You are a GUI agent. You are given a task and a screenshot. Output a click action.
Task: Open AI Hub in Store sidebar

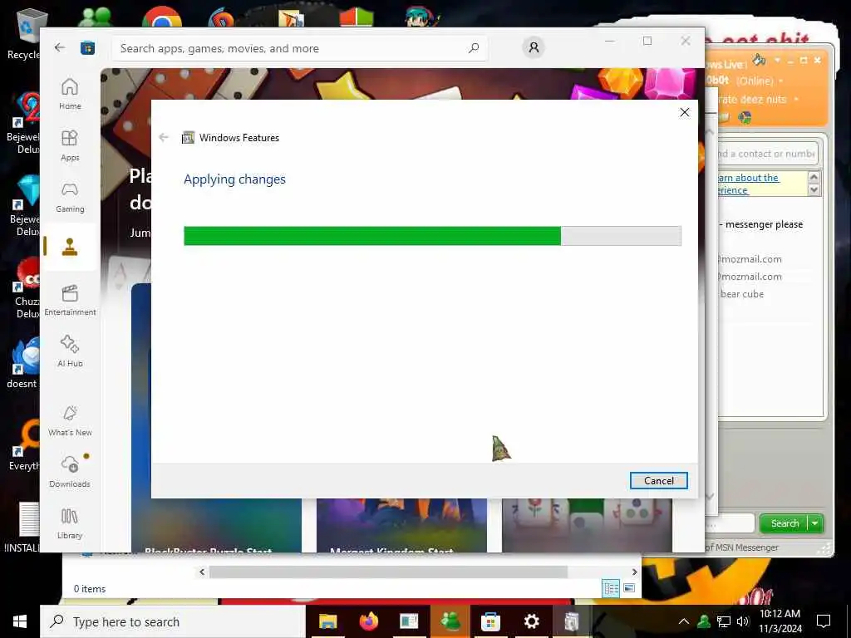point(70,351)
